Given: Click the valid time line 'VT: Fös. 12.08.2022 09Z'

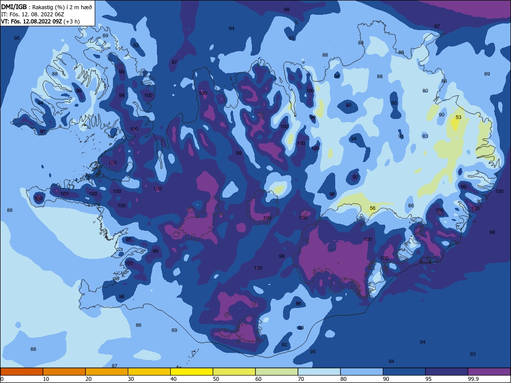Looking at the screenshot, I should (32, 21).
